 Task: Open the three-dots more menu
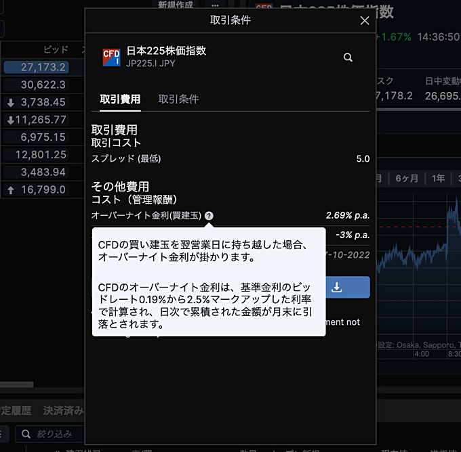coord(215,5)
